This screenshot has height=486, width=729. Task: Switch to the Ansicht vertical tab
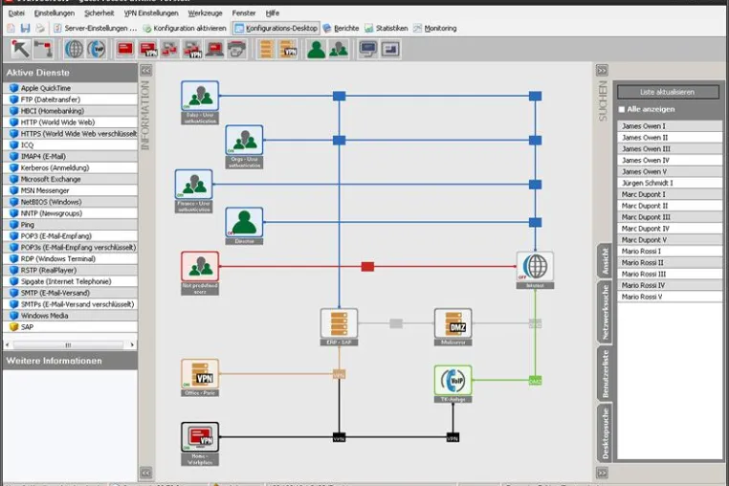click(605, 261)
